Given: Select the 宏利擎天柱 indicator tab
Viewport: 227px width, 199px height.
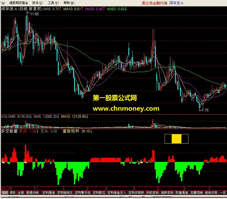Looking at the screenshot, I should [83, 193].
